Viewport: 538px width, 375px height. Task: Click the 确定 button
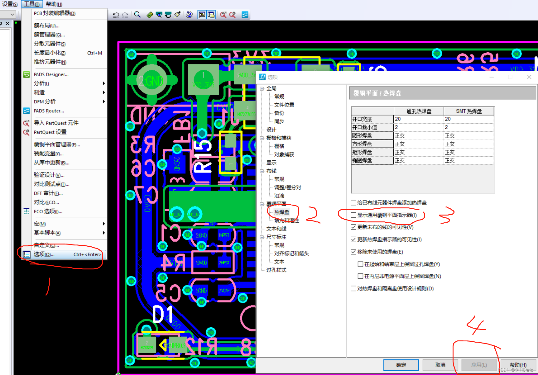click(x=401, y=365)
